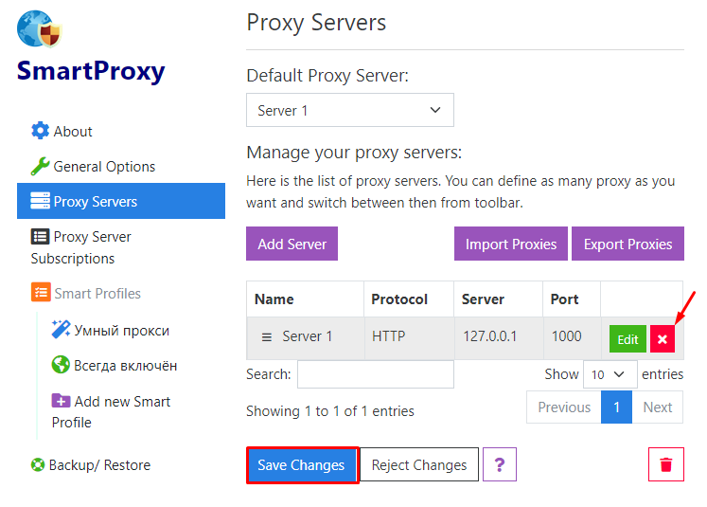The image size is (707, 507).
Task: Focus the Search input field
Action: (376, 374)
